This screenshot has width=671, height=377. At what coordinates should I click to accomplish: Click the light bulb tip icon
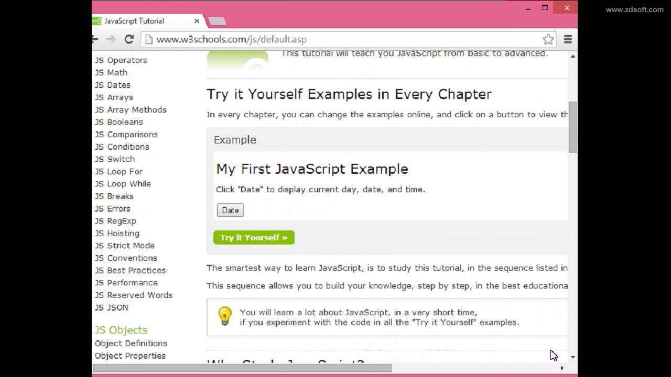point(225,317)
